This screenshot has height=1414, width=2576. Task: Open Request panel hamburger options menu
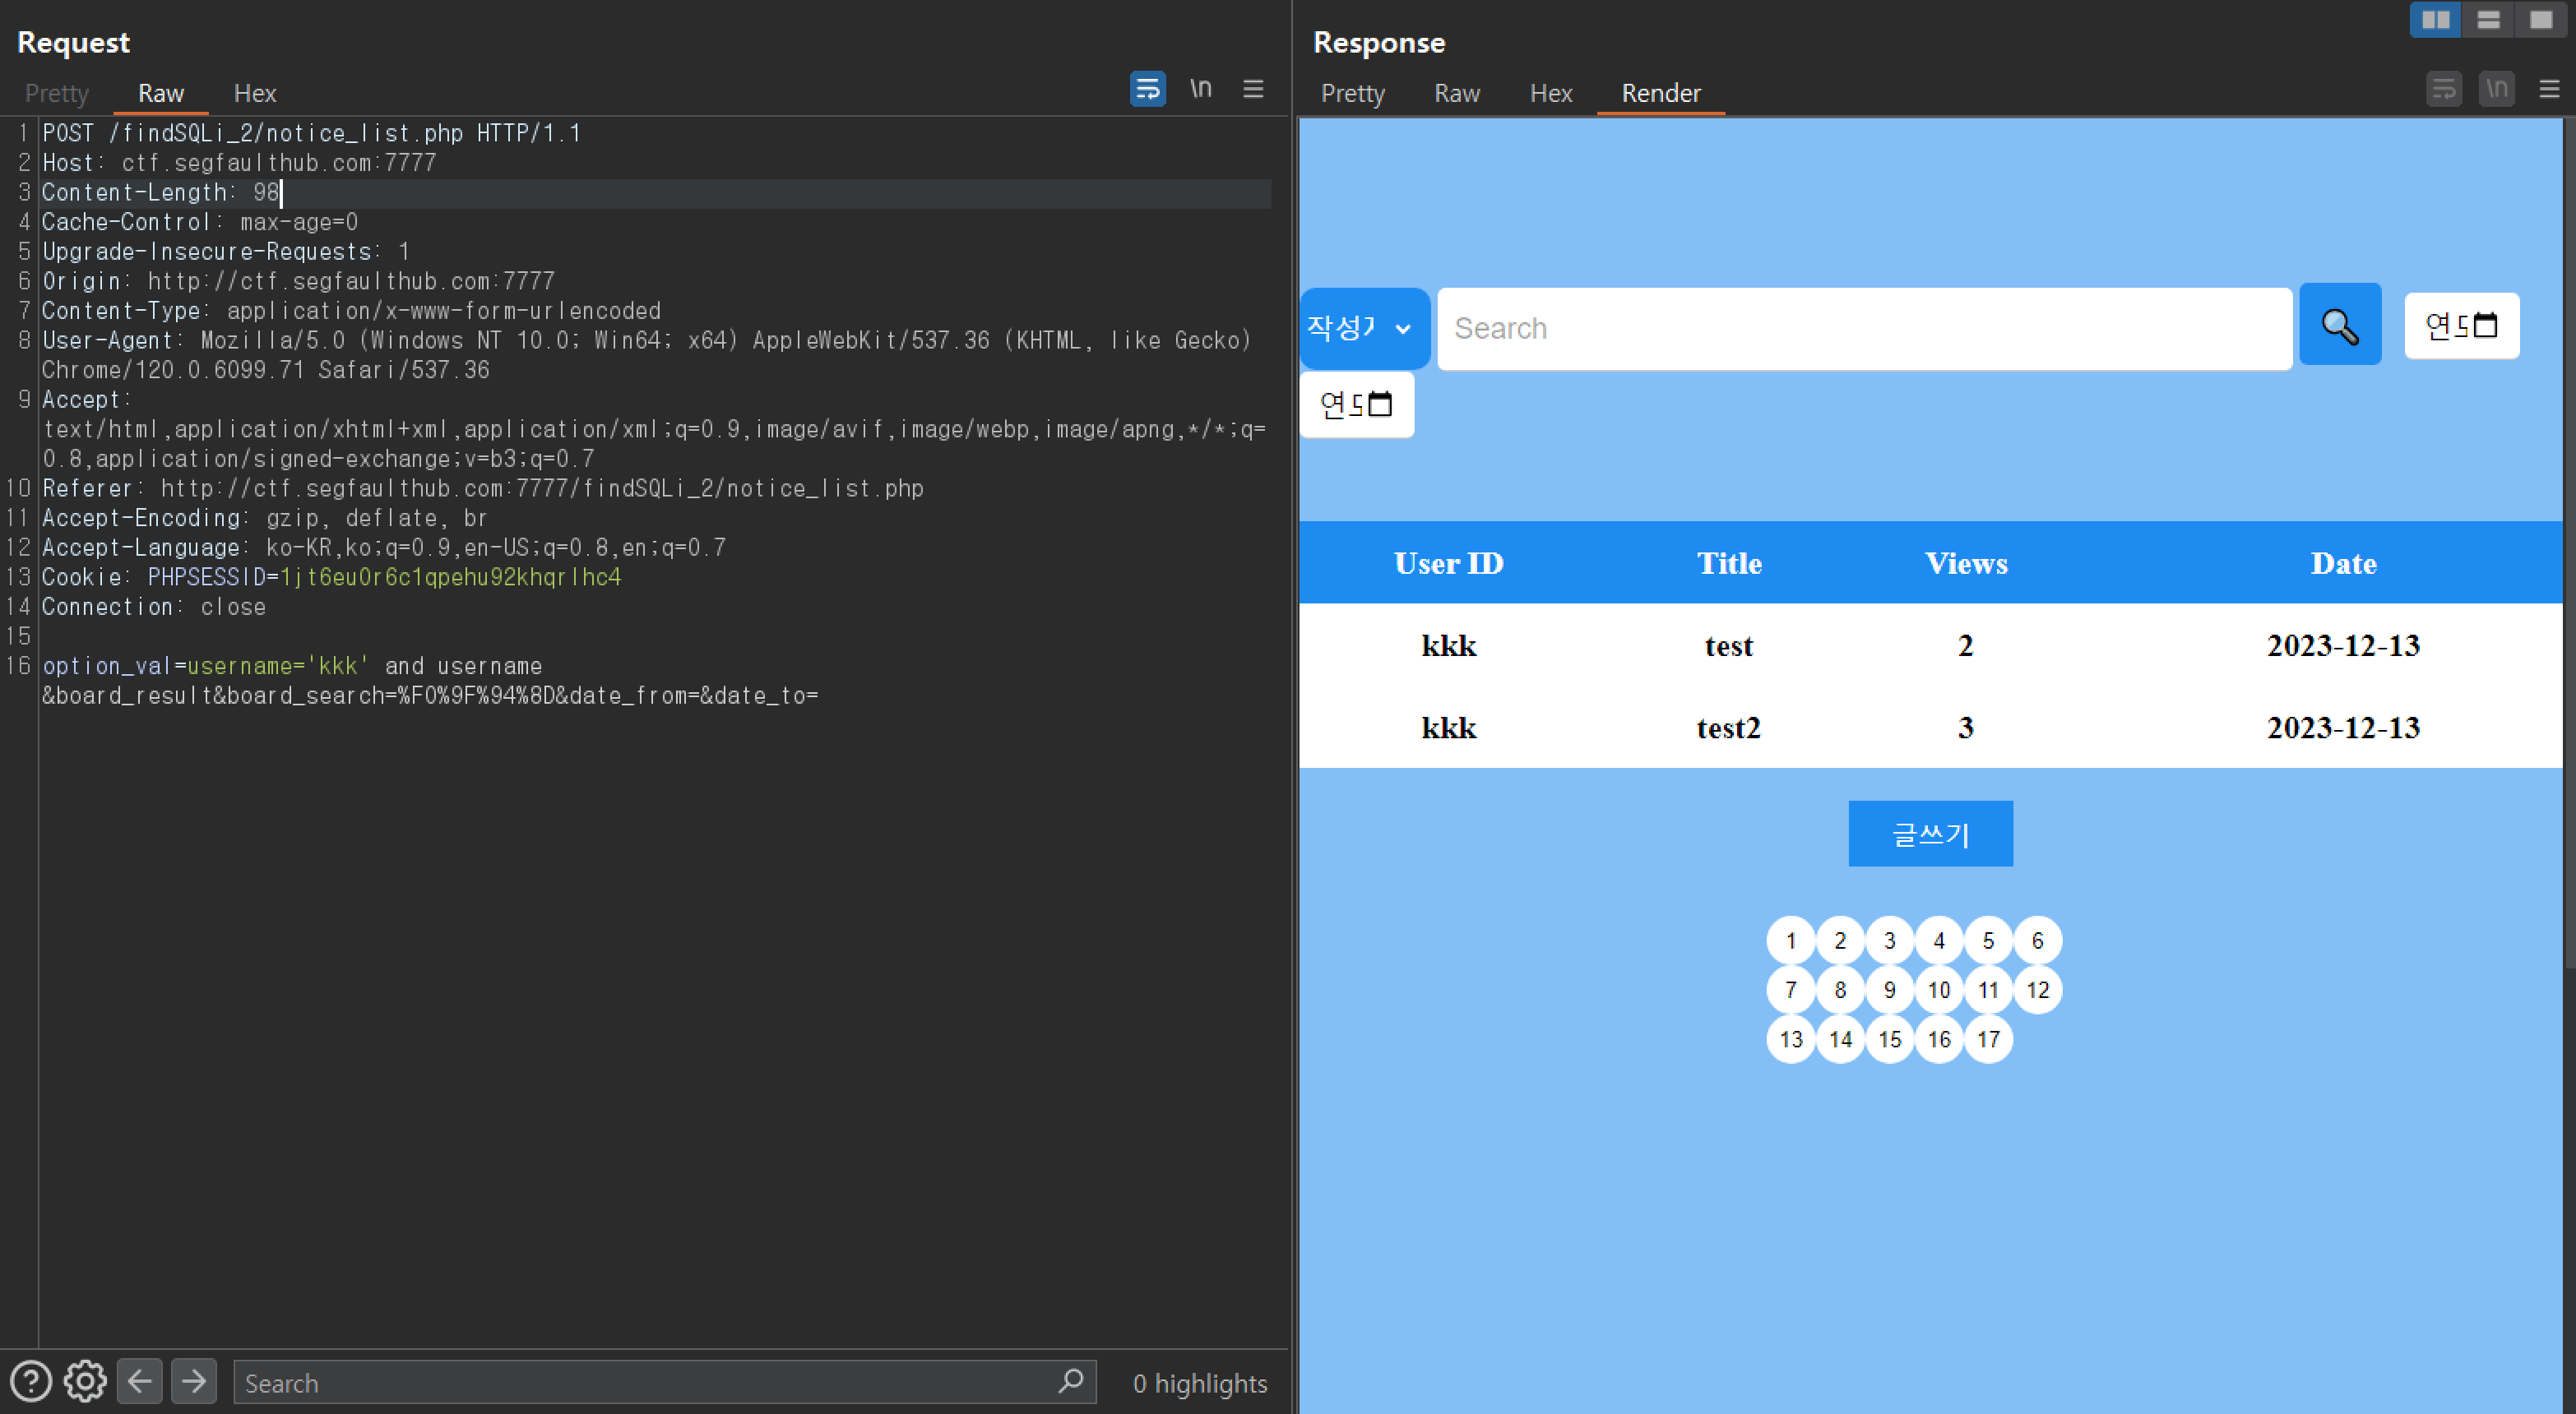click(1253, 89)
